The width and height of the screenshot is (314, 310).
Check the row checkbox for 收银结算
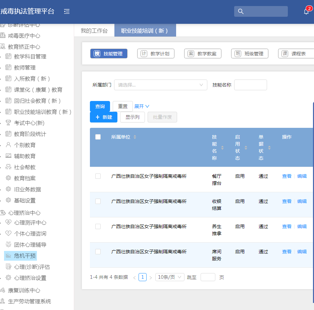tap(98, 201)
